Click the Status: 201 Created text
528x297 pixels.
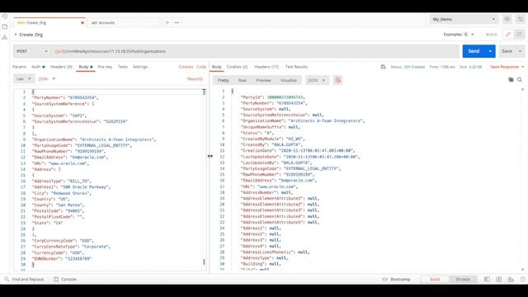(x=408, y=67)
